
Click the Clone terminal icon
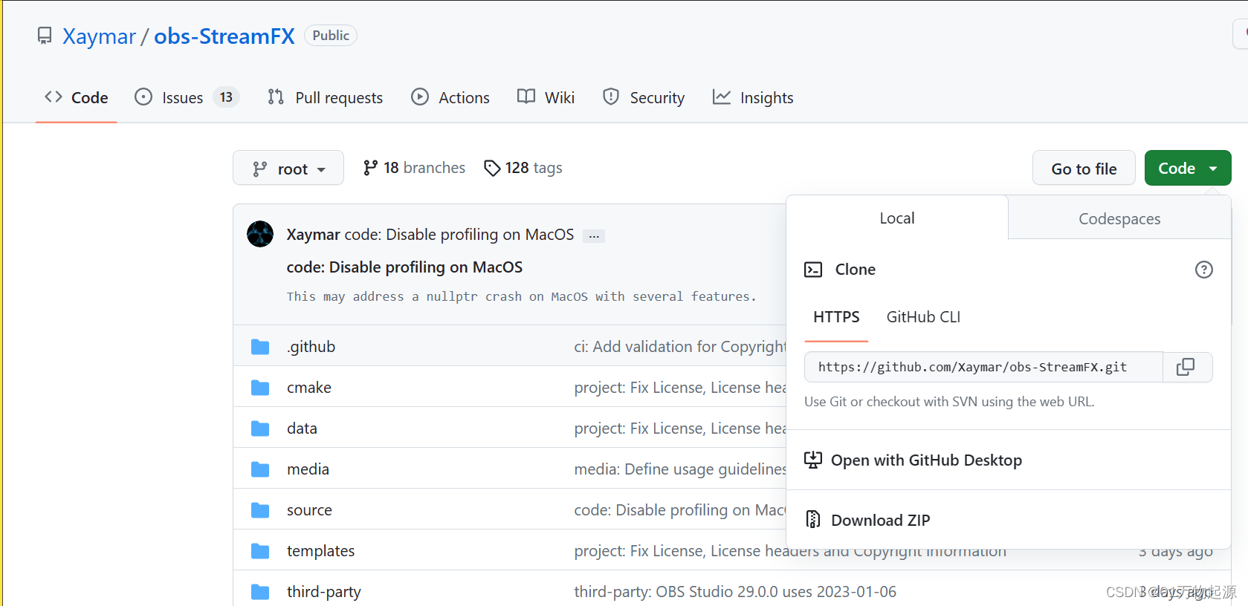813,270
